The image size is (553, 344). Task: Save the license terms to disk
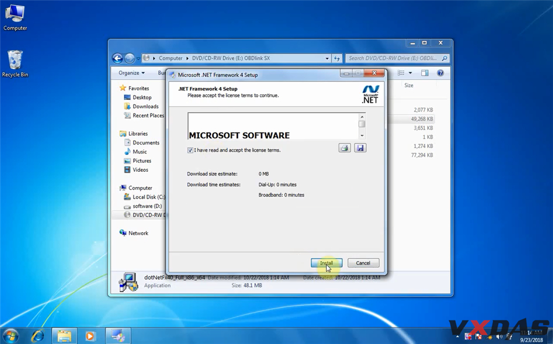pos(360,148)
